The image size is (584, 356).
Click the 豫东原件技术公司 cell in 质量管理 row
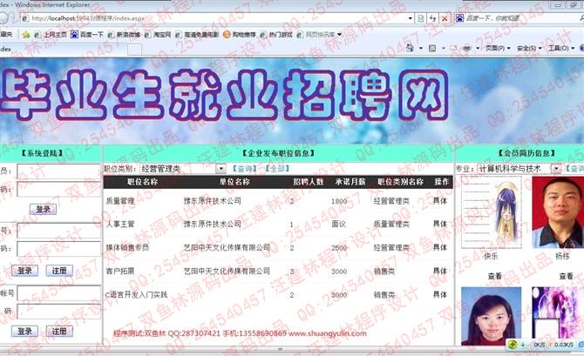coord(213,201)
